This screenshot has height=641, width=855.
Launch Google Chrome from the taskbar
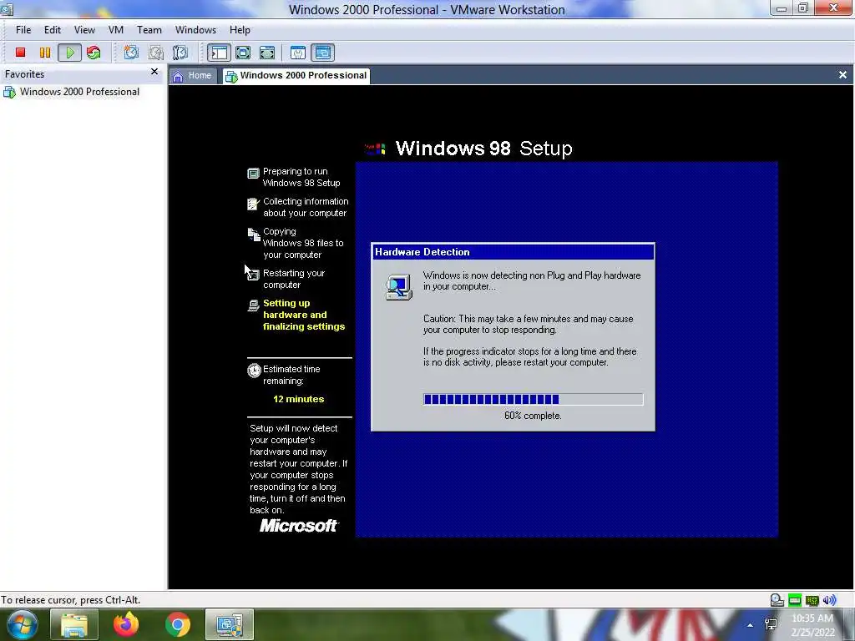coord(178,624)
